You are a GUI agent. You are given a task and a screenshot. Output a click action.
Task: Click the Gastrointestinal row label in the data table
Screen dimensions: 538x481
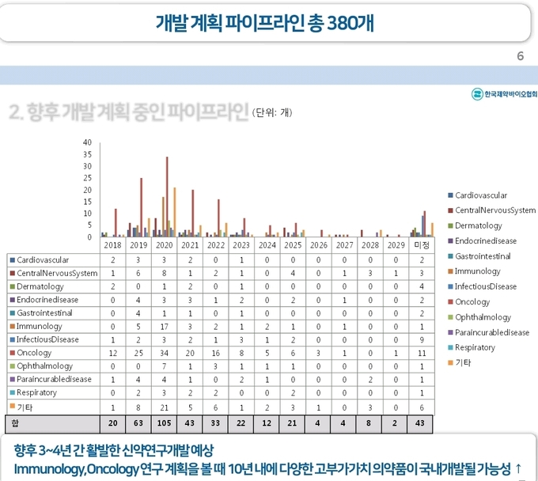(44, 312)
